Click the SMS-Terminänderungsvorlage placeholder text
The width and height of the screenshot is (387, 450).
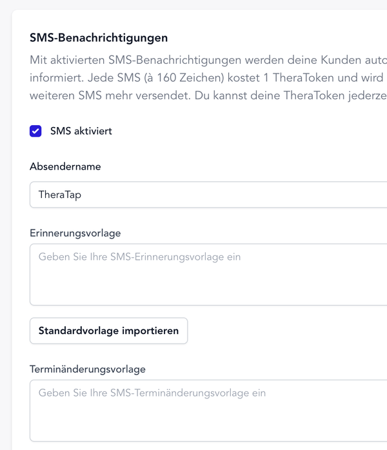[152, 393]
